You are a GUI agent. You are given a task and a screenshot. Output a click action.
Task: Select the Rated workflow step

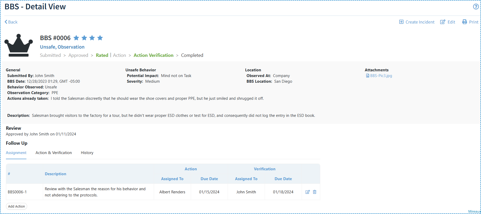pos(102,55)
